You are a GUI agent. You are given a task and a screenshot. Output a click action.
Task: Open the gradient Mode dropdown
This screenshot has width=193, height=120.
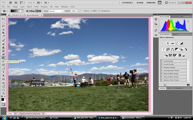coord(56,11)
